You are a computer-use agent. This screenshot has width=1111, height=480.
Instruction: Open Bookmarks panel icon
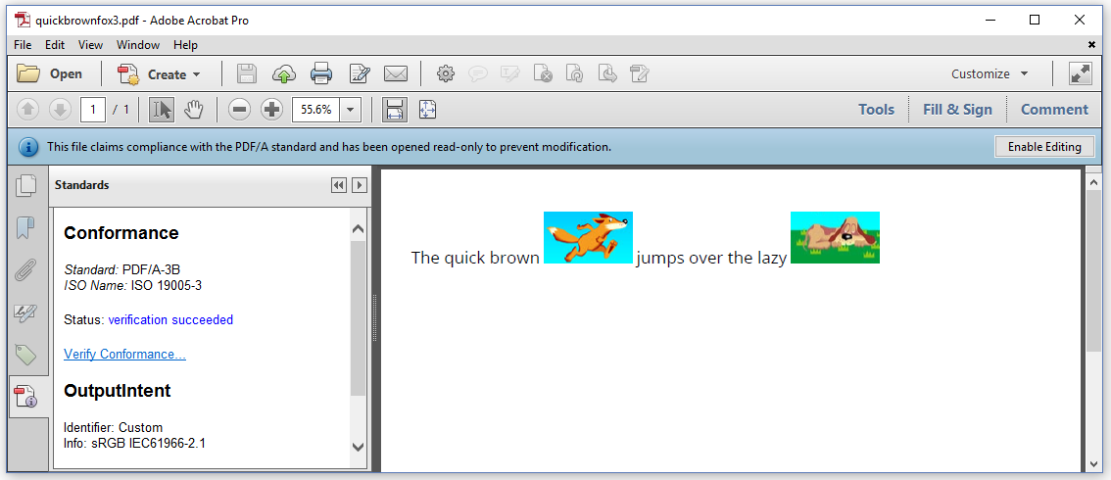click(x=26, y=228)
